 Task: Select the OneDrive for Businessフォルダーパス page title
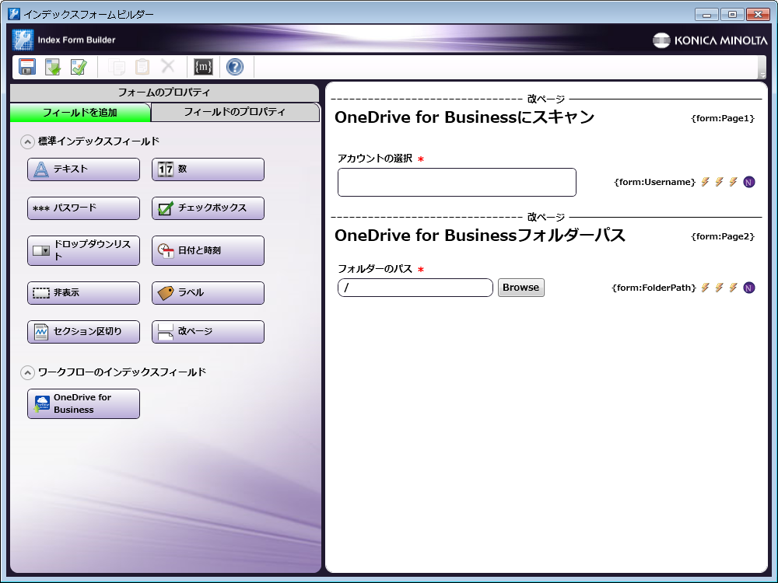click(x=480, y=236)
